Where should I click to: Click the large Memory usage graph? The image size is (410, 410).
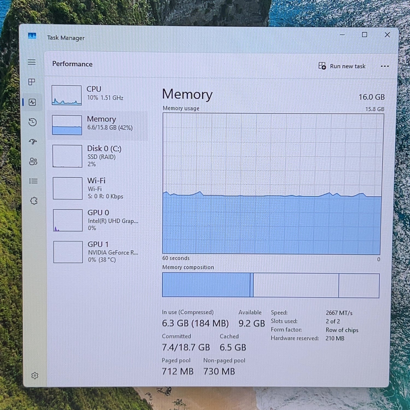pyautogui.click(x=273, y=184)
